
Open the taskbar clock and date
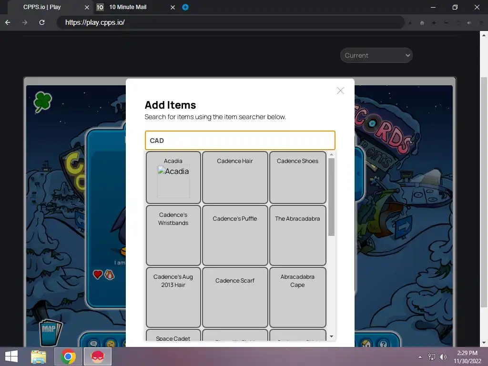pyautogui.click(x=467, y=356)
